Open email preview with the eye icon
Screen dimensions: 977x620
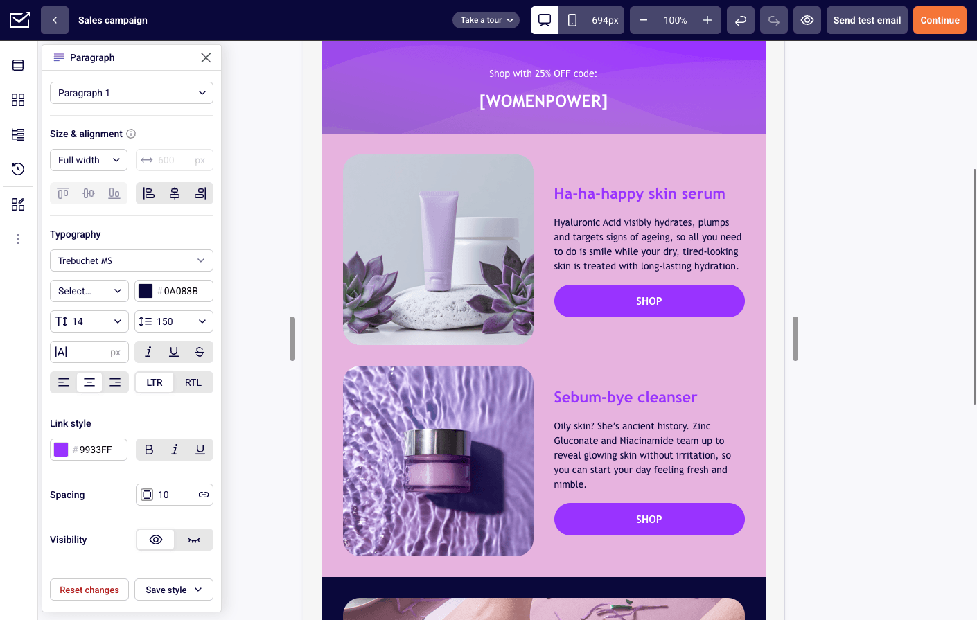coord(807,20)
